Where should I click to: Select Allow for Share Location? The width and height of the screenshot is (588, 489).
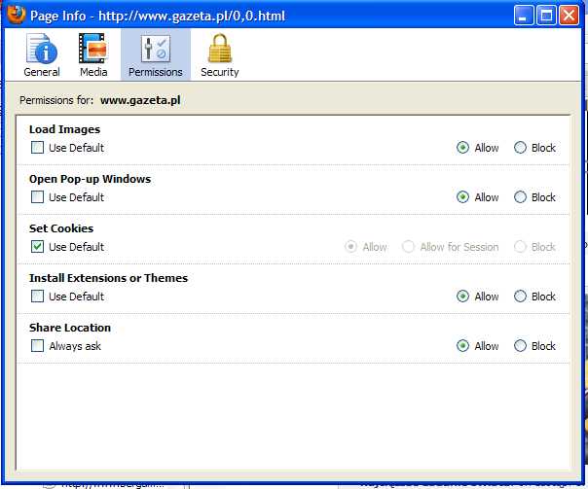[x=462, y=345]
